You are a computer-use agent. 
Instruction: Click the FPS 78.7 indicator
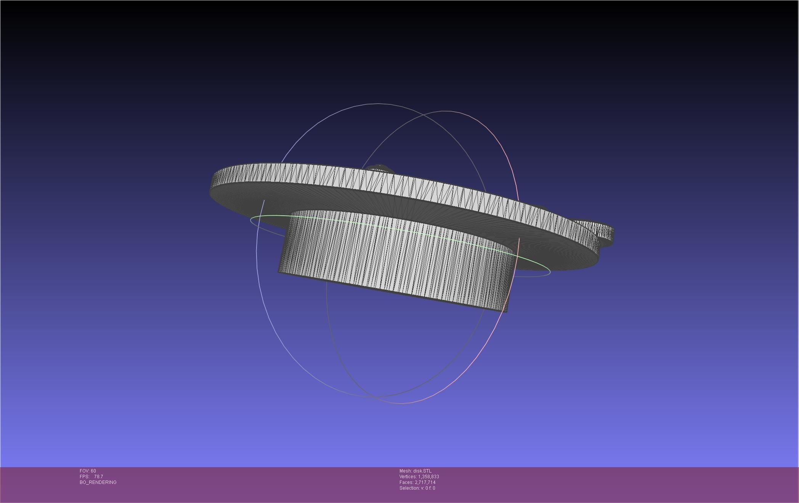pos(91,477)
